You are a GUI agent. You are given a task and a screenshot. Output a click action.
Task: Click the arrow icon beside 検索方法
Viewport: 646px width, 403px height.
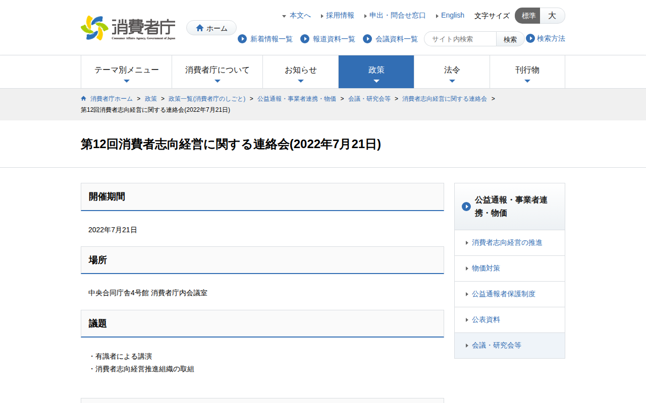click(x=530, y=38)
